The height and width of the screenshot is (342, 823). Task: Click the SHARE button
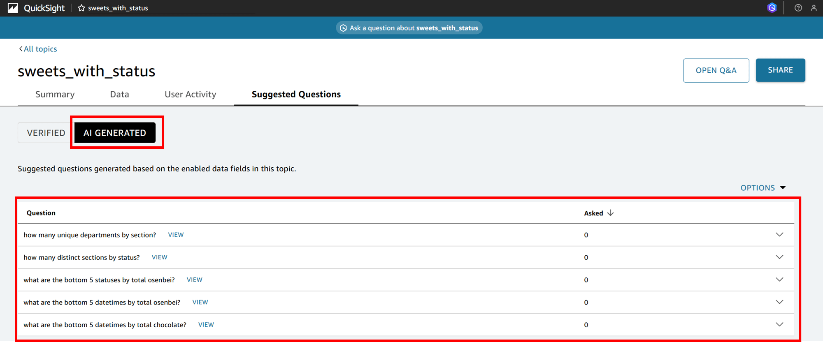pos(780,70)
